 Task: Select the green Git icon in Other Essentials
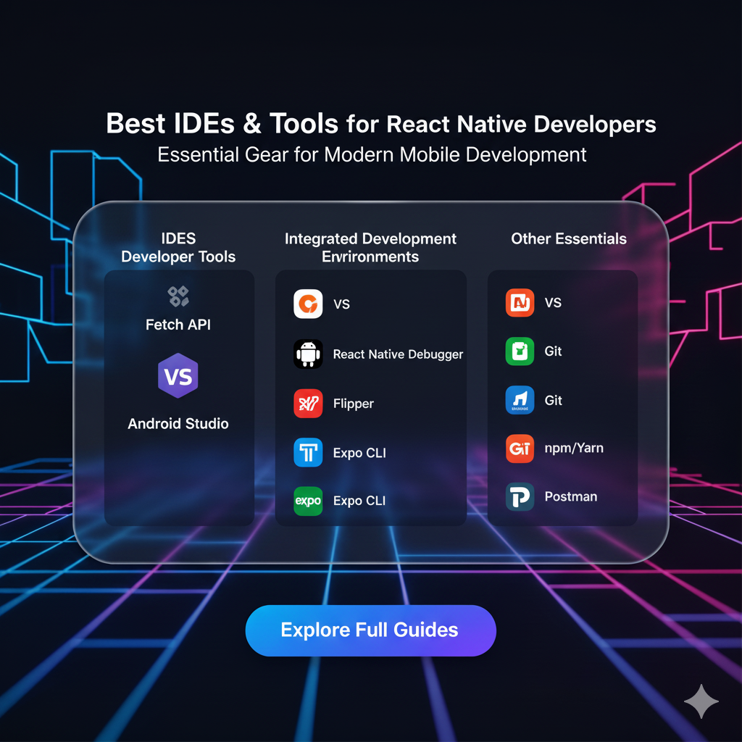[x=519, y=351]
